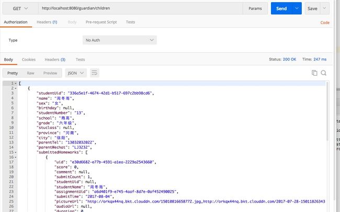Screen dimensions: 340x212
Task: Switch to response Cookies tab
Action: point(29,60)
